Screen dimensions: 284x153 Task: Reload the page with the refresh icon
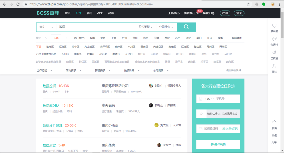pyautogui.click(x=18, y=4)
